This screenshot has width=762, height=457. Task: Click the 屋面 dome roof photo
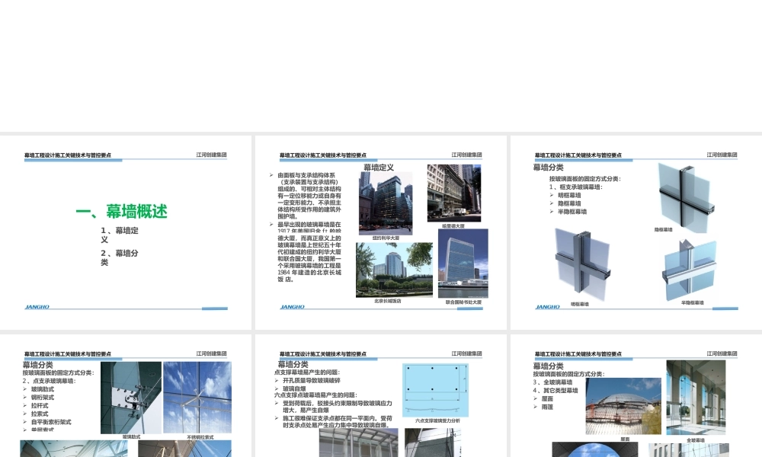coord(623,406)
